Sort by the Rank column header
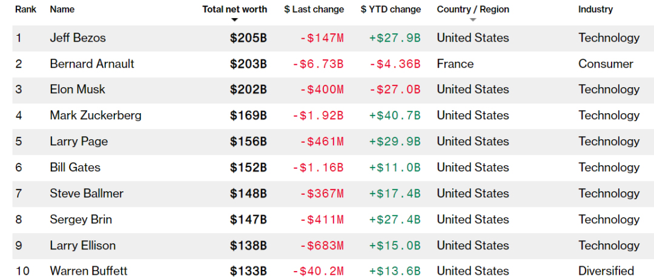The image size is (654, 279). (x=26, y=10)
